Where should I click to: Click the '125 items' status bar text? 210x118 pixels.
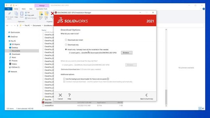[10, 108]
